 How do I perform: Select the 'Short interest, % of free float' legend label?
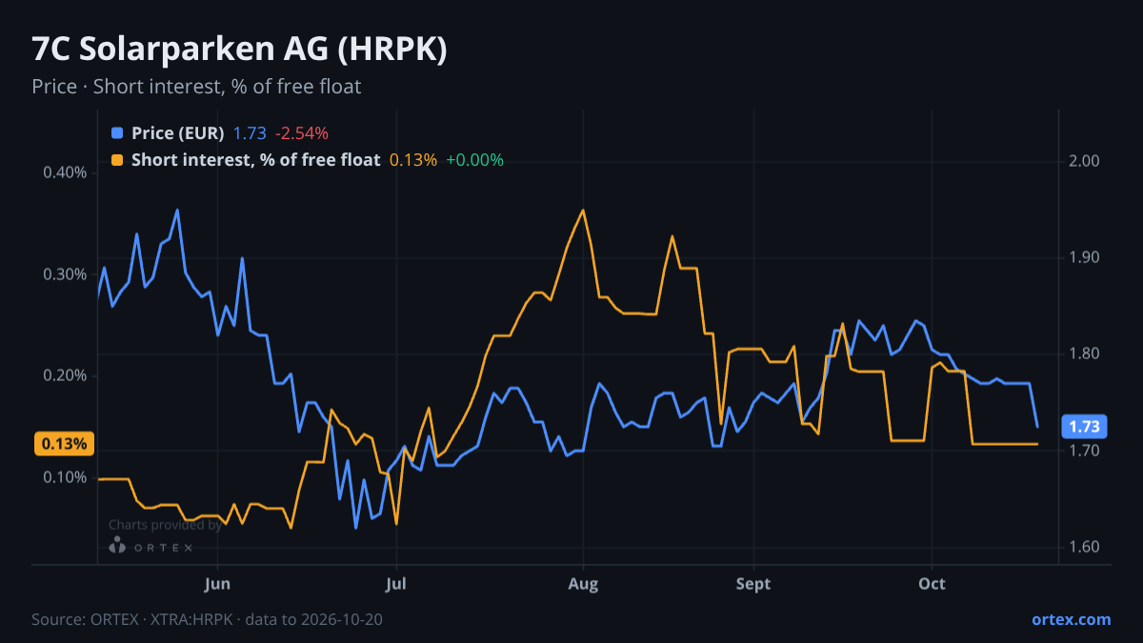point(255,160)
